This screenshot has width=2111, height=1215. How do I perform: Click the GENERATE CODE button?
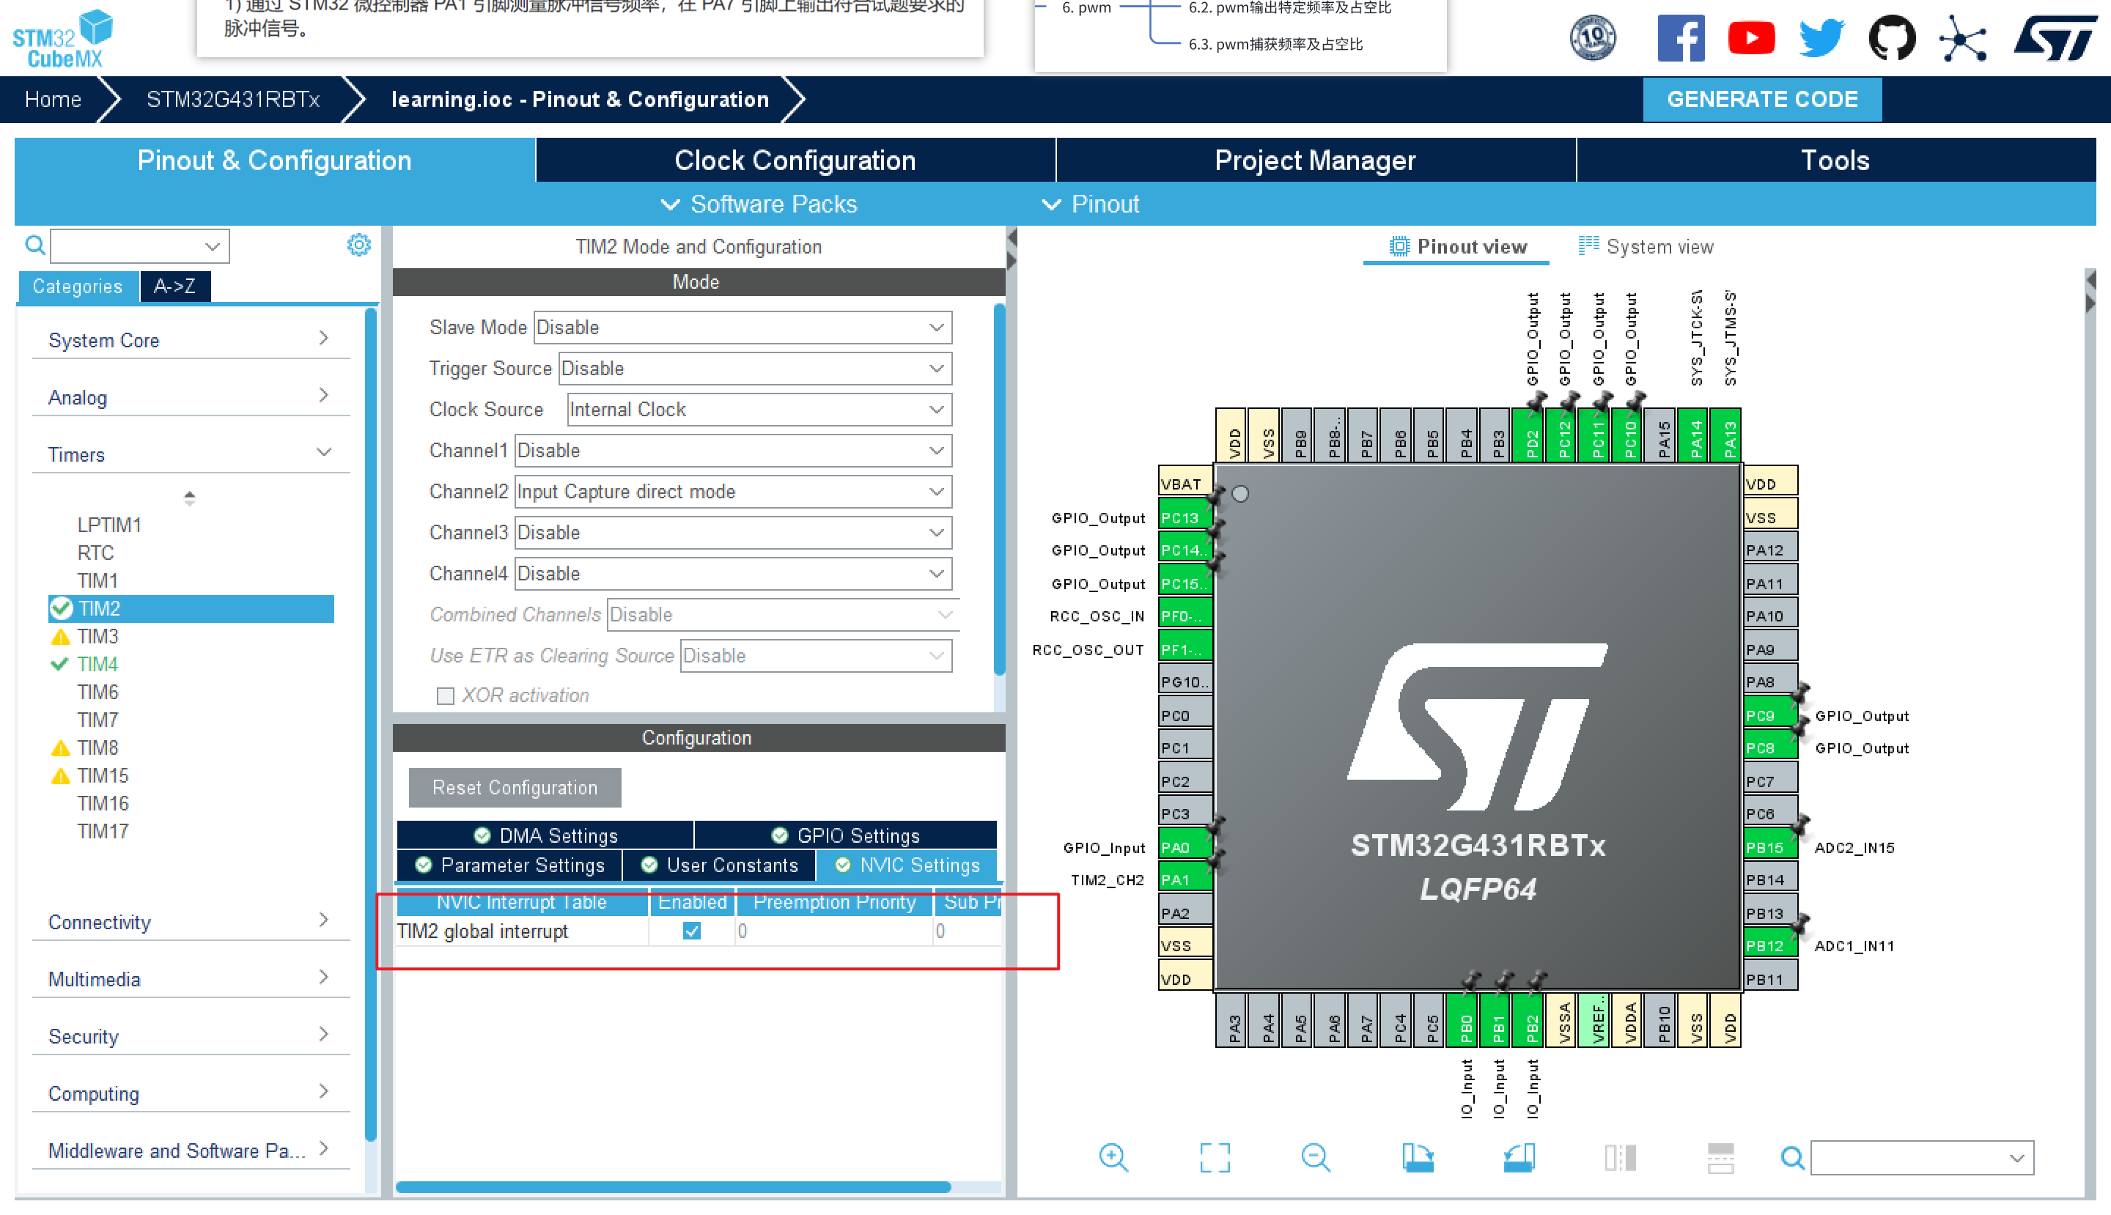(1761, 100)
